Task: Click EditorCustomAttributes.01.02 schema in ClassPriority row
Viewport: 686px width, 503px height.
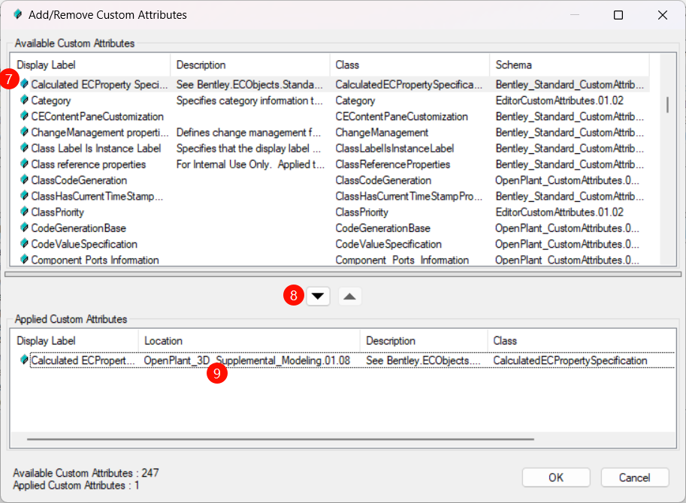Action: (560, 212)
